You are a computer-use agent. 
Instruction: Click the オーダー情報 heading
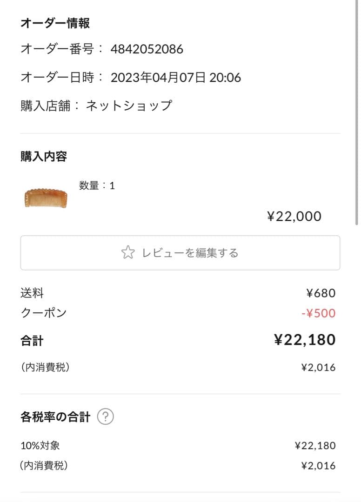(x=55, y=23)
